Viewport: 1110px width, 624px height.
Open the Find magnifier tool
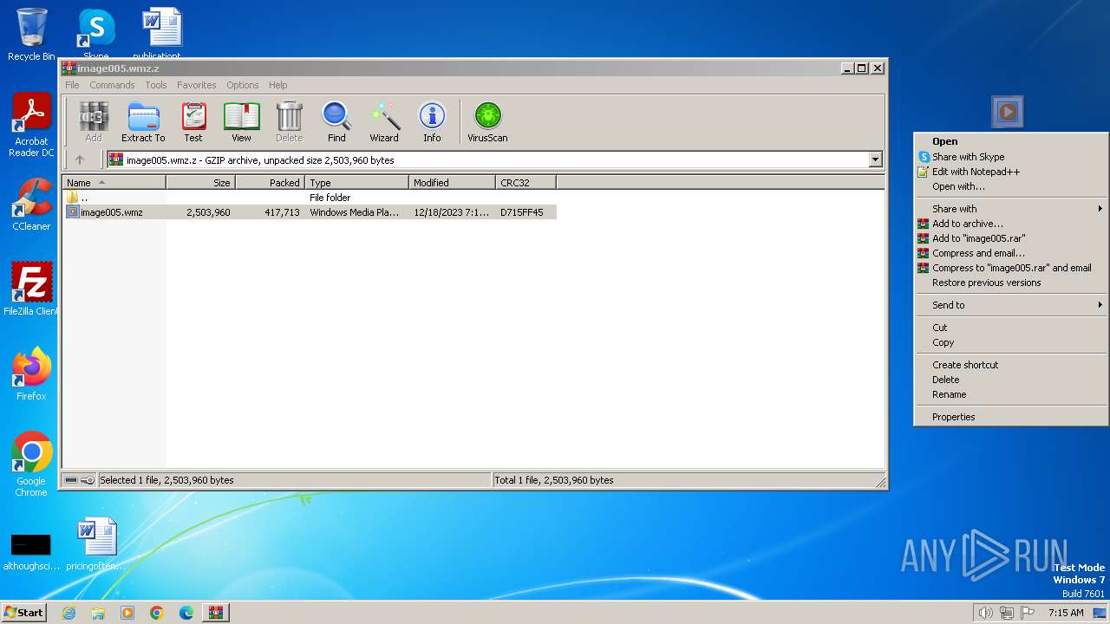click(x=336, y=122)
